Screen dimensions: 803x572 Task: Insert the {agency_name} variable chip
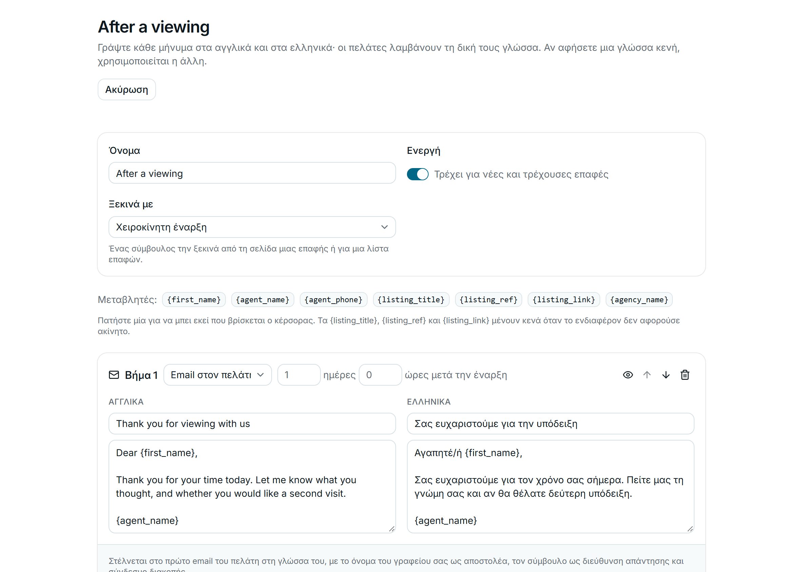point(639,300)
